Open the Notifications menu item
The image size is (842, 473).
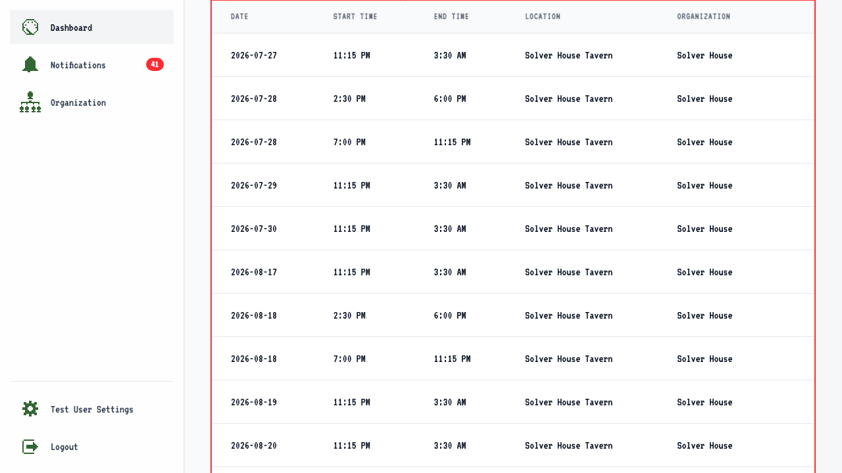tap(91, 64)
